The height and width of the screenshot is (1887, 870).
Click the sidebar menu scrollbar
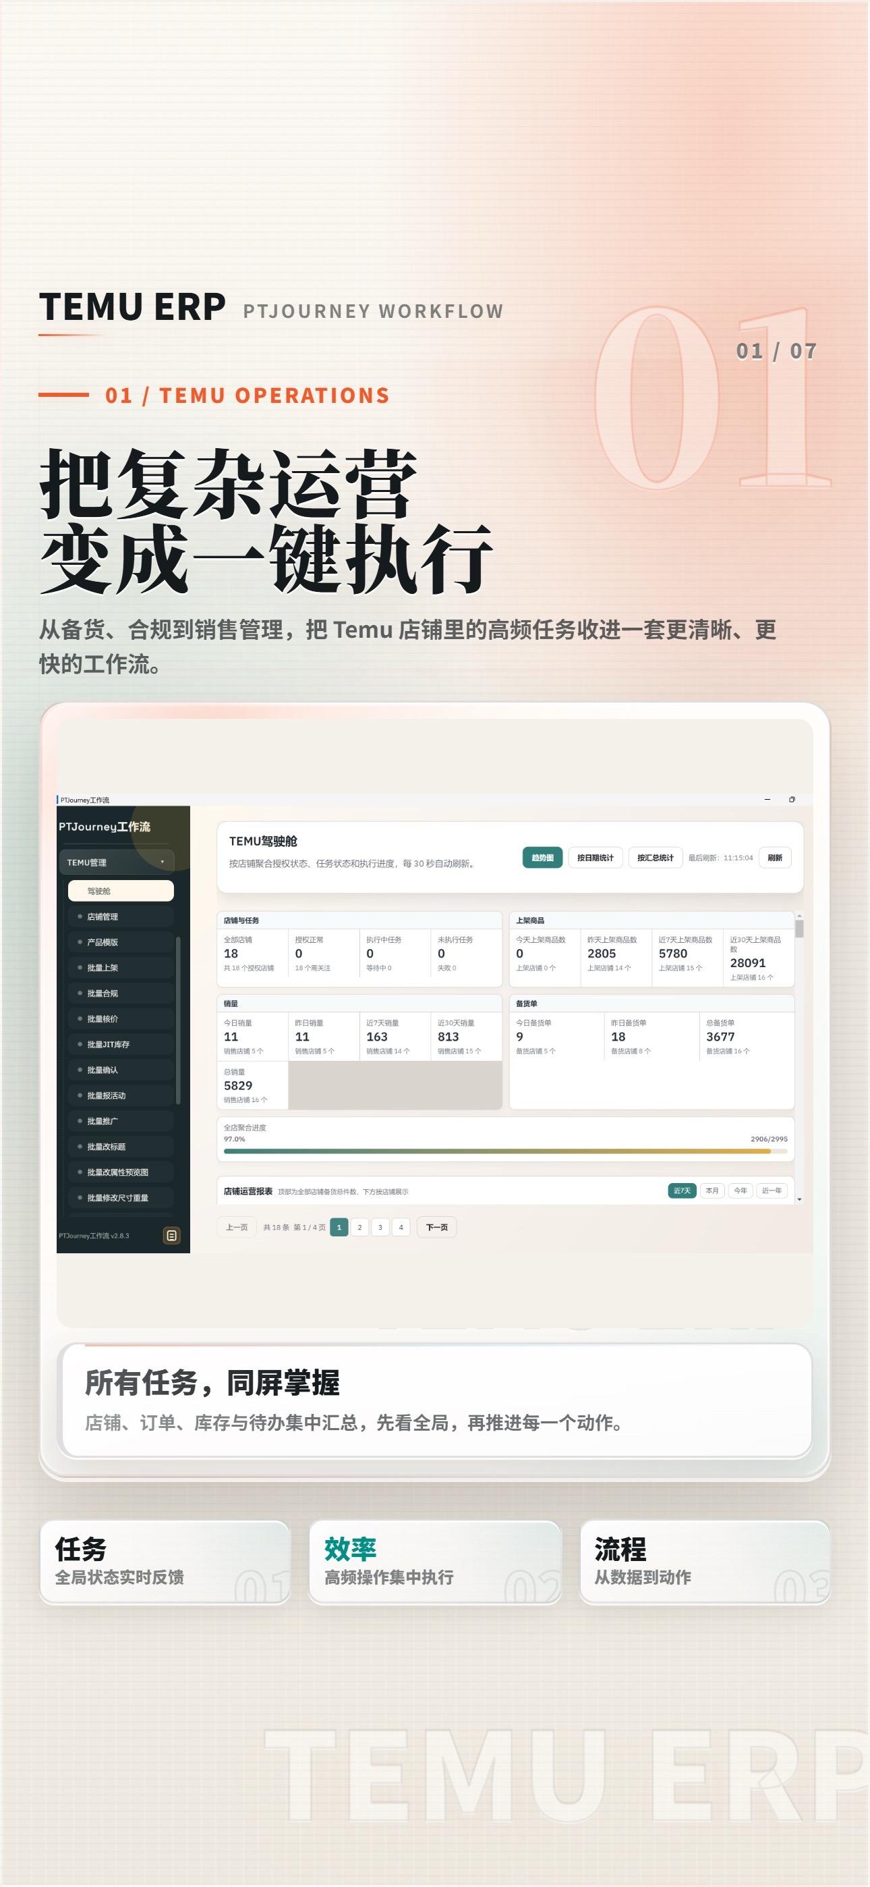click(178, 1020)
